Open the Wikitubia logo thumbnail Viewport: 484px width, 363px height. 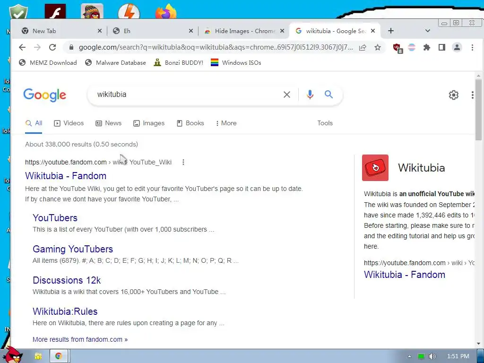point(375,168)
